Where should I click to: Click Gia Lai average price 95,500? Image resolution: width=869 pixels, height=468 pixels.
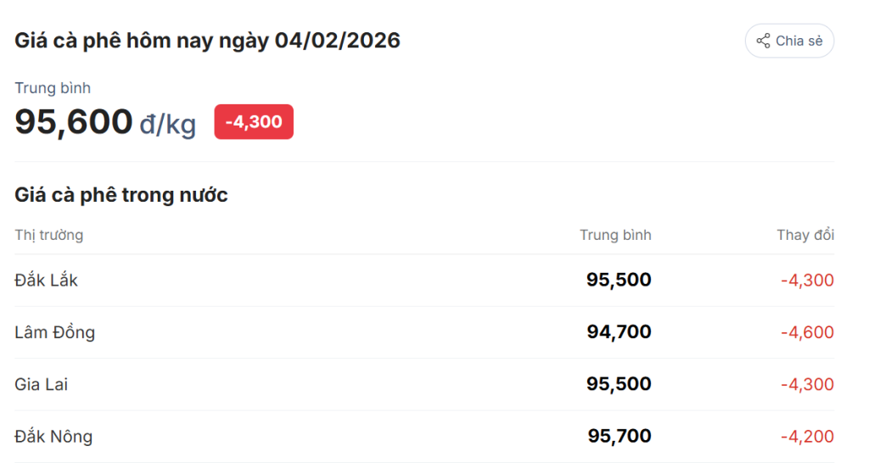(619, 384)
